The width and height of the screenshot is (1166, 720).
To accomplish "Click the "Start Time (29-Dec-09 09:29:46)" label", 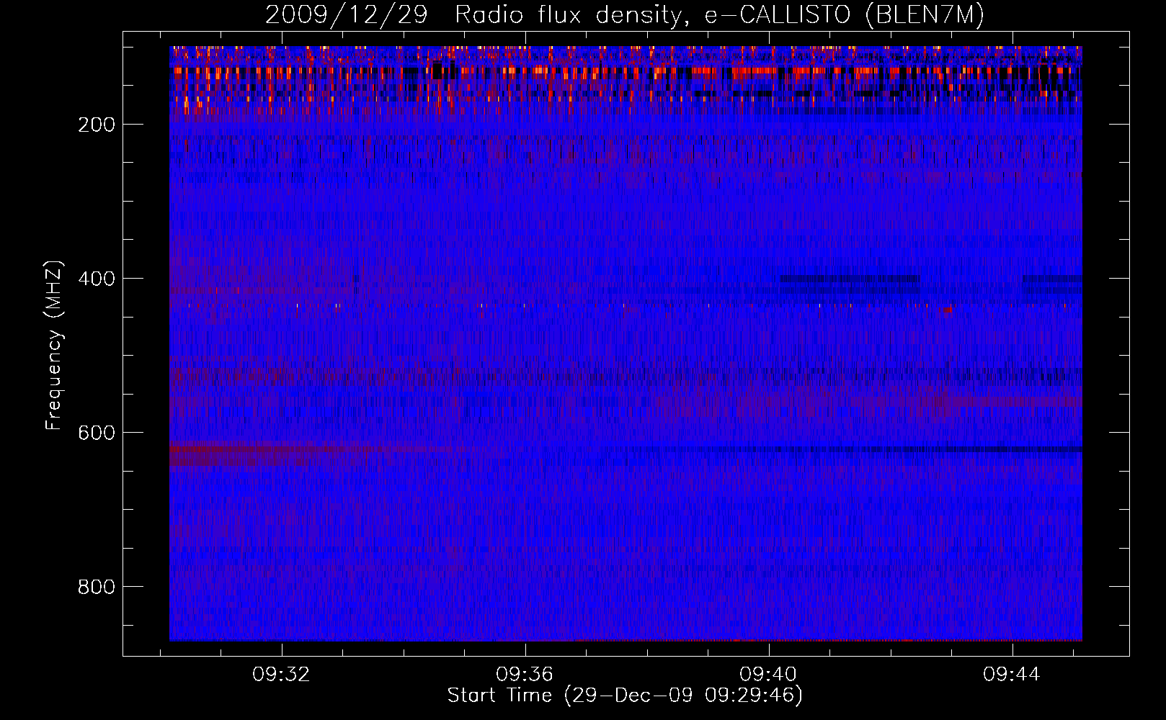I will [625, 696].
